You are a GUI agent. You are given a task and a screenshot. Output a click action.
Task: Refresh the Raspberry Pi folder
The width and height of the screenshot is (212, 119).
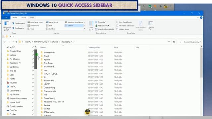(x=174, y=42)
